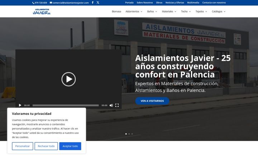Viewport: 258px width, 161px height.
Task: Open the X (Twitter) profile icon
Action: pyautogui.click(x=98, y=3)
